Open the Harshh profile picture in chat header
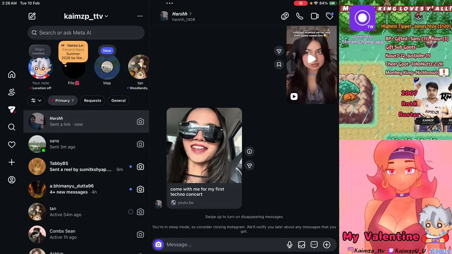Screen dimensions: 452x254 pos(164,16)
